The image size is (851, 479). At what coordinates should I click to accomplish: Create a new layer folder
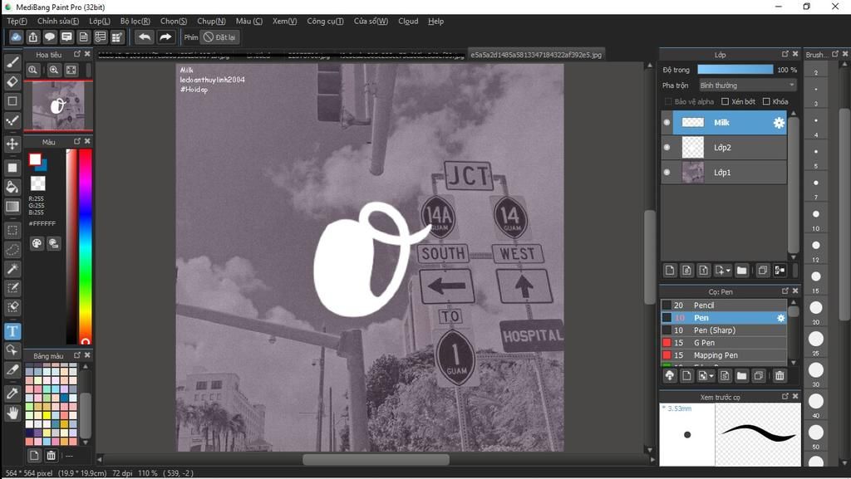741,270
